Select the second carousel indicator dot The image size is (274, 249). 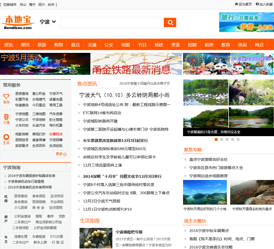(222, 139)
